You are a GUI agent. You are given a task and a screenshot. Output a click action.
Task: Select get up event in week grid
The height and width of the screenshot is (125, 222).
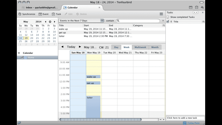click(93, 83)
